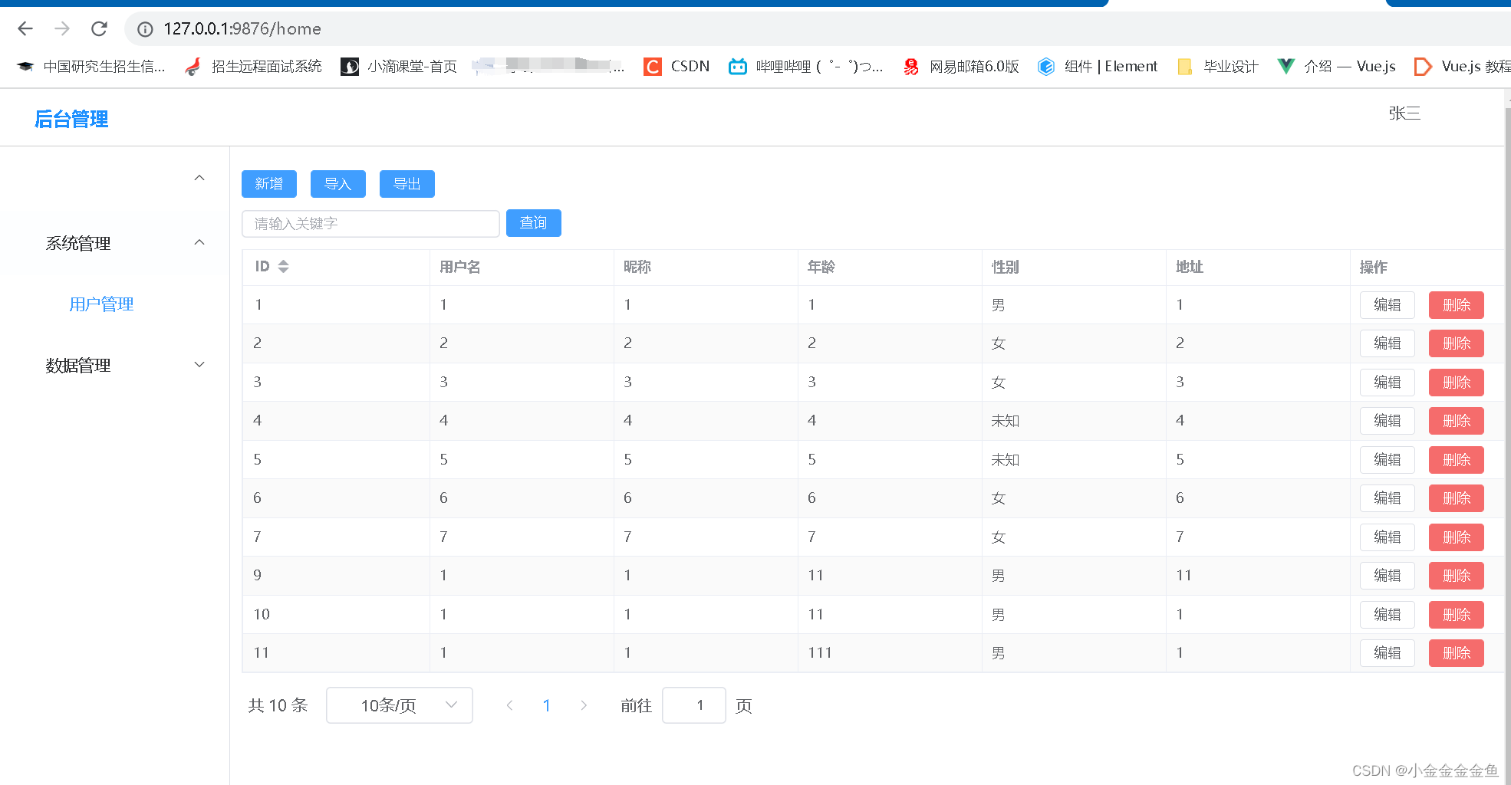Edit the row with ID 3
This screenshot has width=1511, height=785.
(1388, 383)
